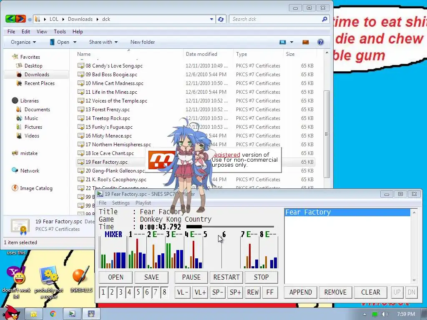Click the Pictures library icon

(x=19, y=127)
